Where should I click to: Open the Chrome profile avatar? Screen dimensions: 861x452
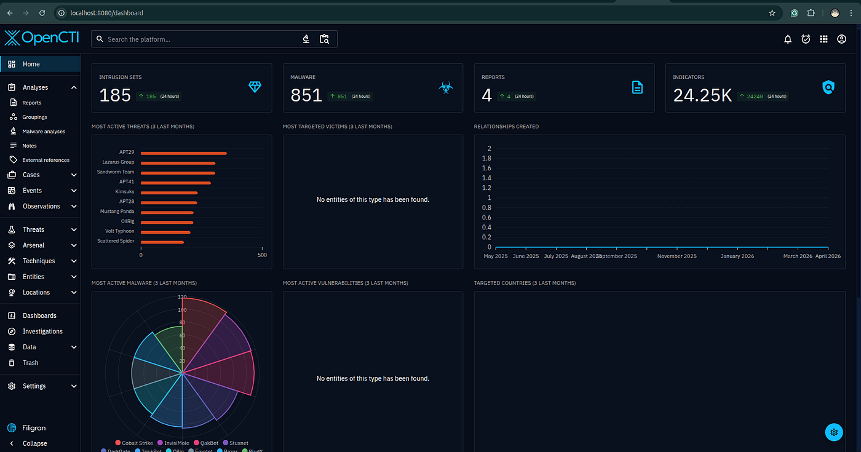835,13
